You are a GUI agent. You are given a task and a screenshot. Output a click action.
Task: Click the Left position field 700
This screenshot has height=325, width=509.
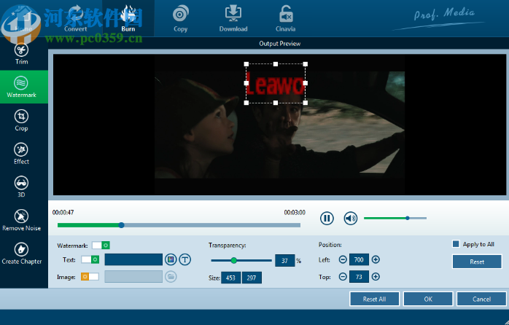[x=359, y=259]
